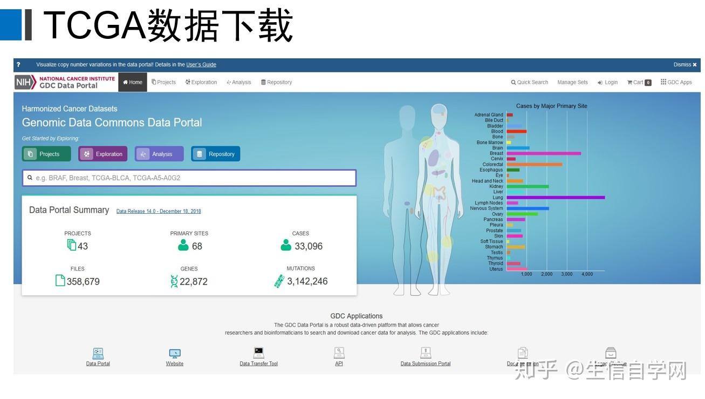Click the search field for BRAF or TCGA-BLCA

click(189, 177)
